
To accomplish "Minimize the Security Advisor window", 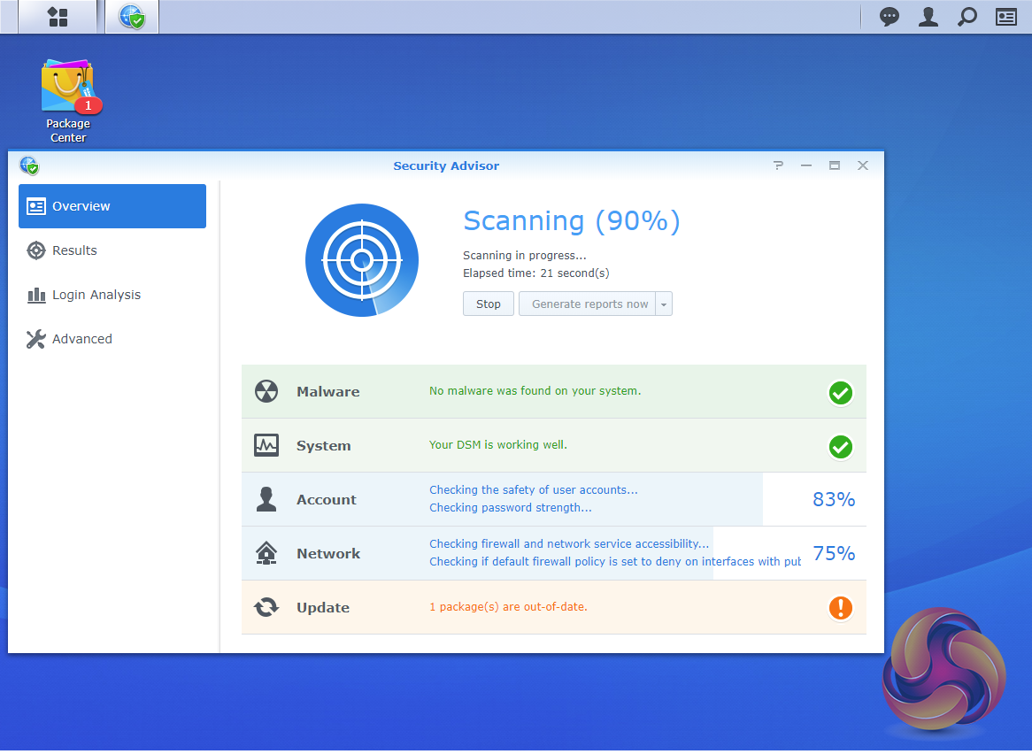I will coord(806,165).
